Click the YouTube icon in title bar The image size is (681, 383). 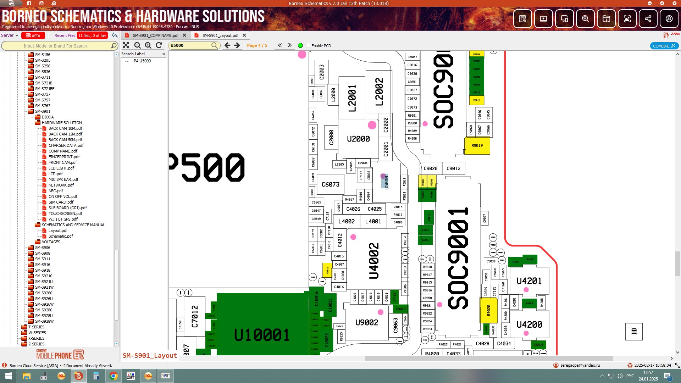pos(41,3)
